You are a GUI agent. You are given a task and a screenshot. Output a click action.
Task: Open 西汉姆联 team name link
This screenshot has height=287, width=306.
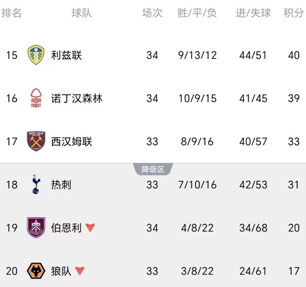point(72,141)
